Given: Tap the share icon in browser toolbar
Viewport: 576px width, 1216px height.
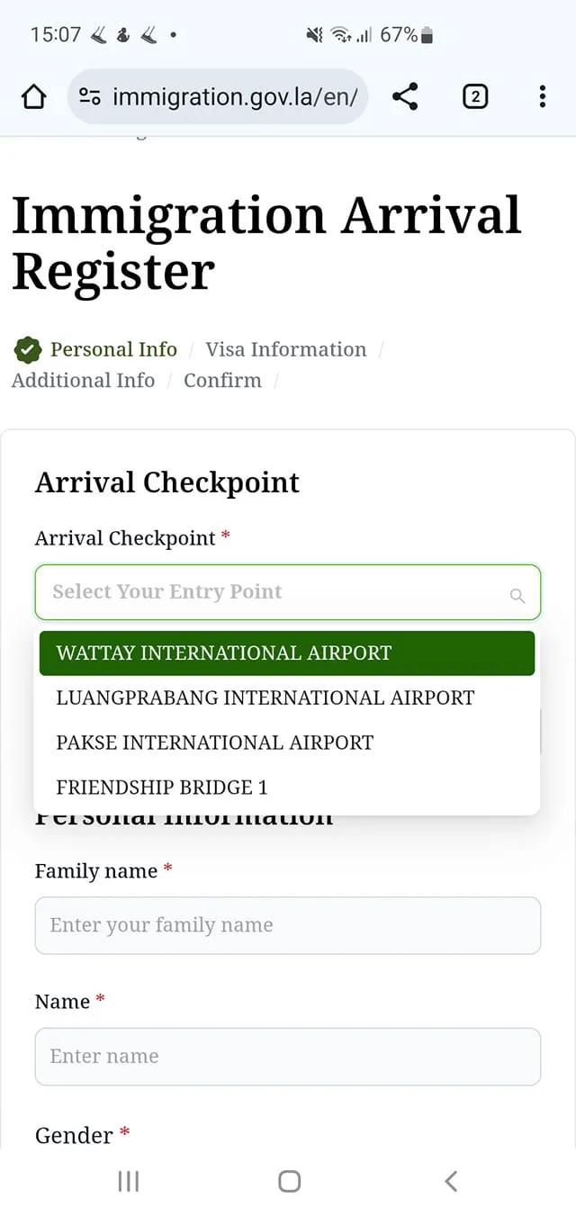Looking at the screenshot, I should pos(405,96).
